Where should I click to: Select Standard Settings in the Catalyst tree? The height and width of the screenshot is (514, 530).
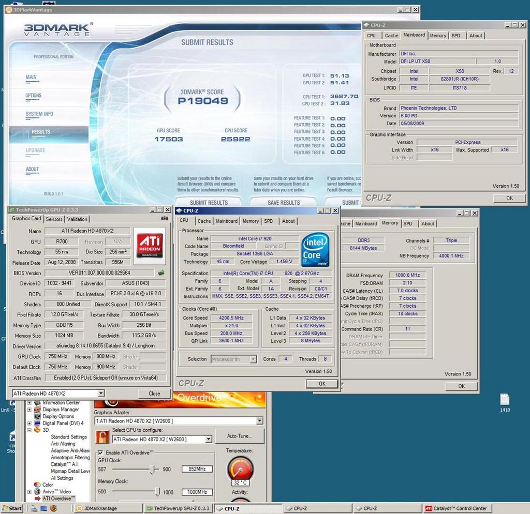[69, 436]
